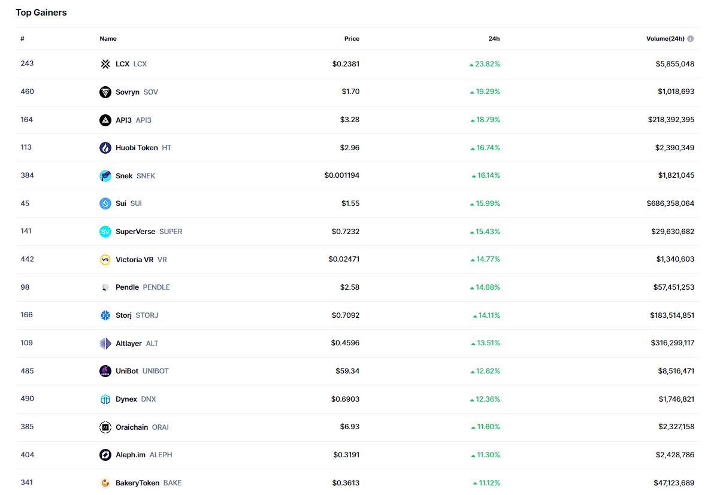Click the Victoria VR logo icon
The width and height of the screenshot is (717, 495).
(105, 260)
